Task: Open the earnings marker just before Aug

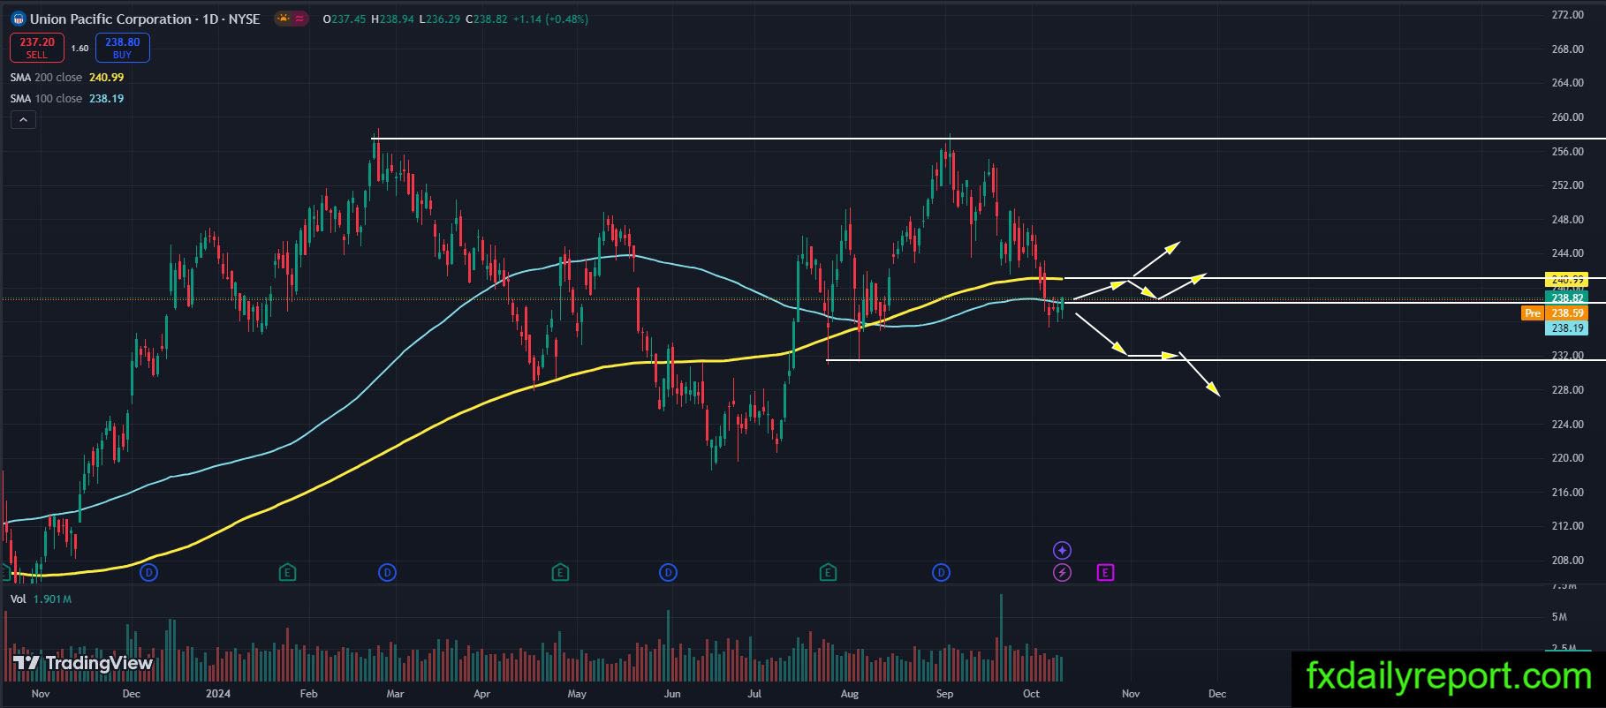Action: [x=828, y=573]
